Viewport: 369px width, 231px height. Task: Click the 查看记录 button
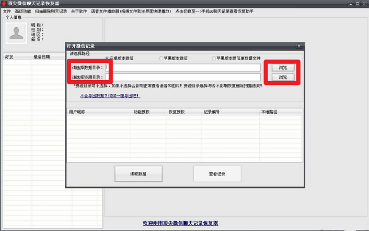(x=217, y=174)
